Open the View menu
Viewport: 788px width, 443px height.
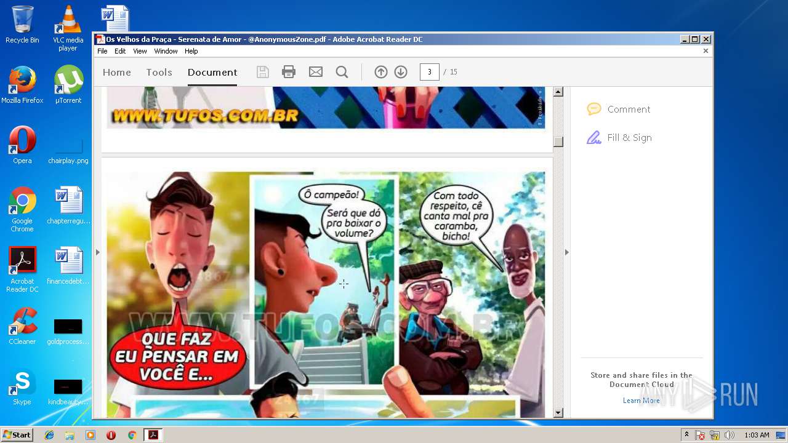pyautogui.click(x=140, y=51)
